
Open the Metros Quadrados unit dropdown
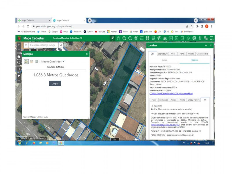(x=53, y=61)
